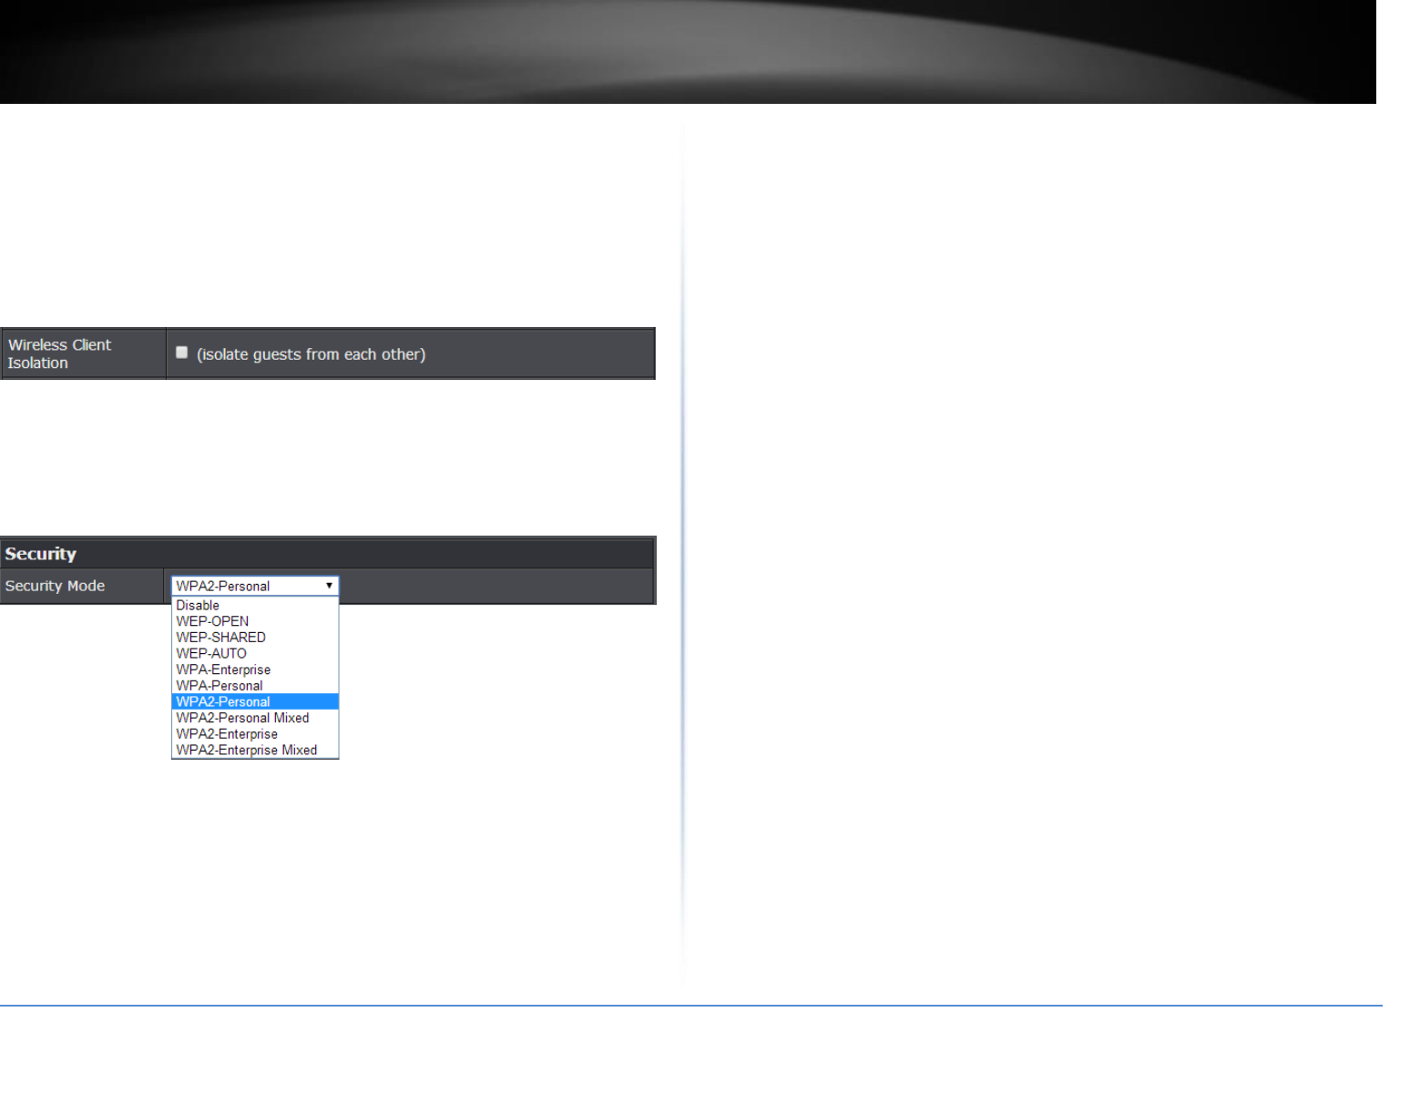Choose highlighted WPA2-Personal list entry
This screenshot has width=1410, height=1094.
point(255,702)
